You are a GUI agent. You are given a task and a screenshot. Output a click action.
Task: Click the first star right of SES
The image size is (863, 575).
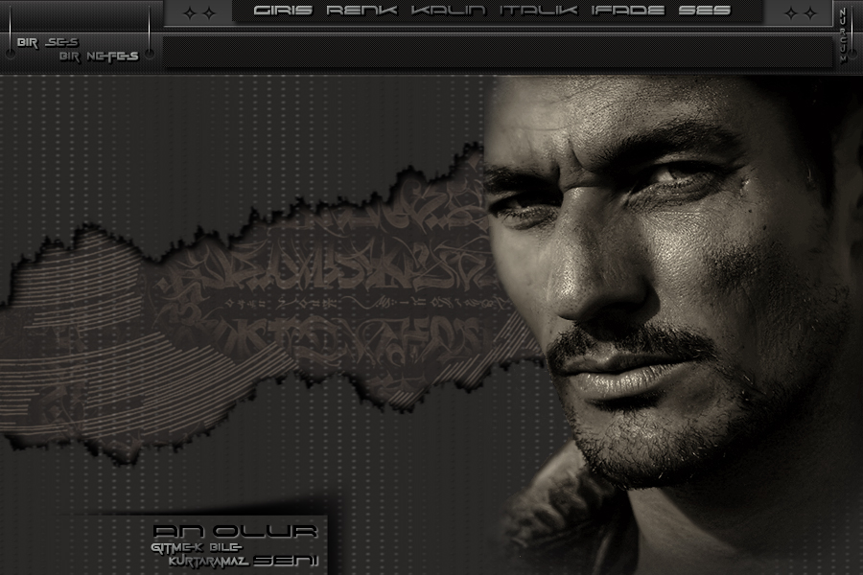(790, 12)
